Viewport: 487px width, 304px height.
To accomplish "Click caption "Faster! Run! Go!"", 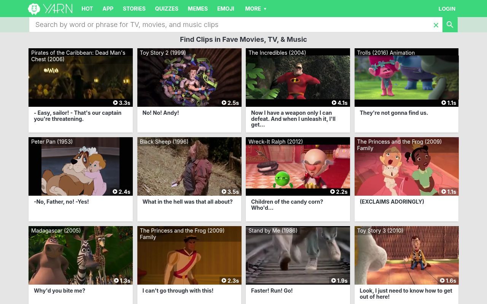I will click(272, 291).
